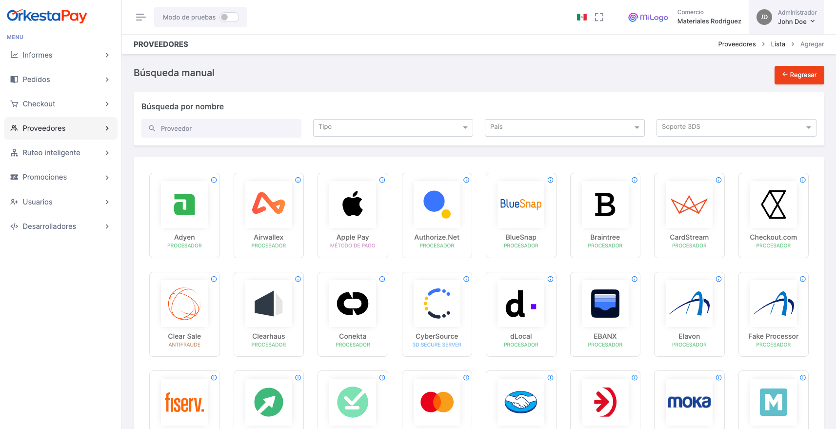Choose the Apple Pay logo card

point(353,204)
